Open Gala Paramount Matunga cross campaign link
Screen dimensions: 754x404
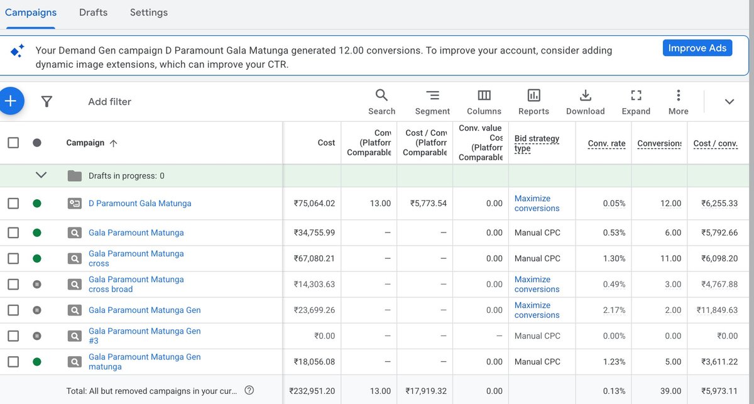click(x=136, y=258)
